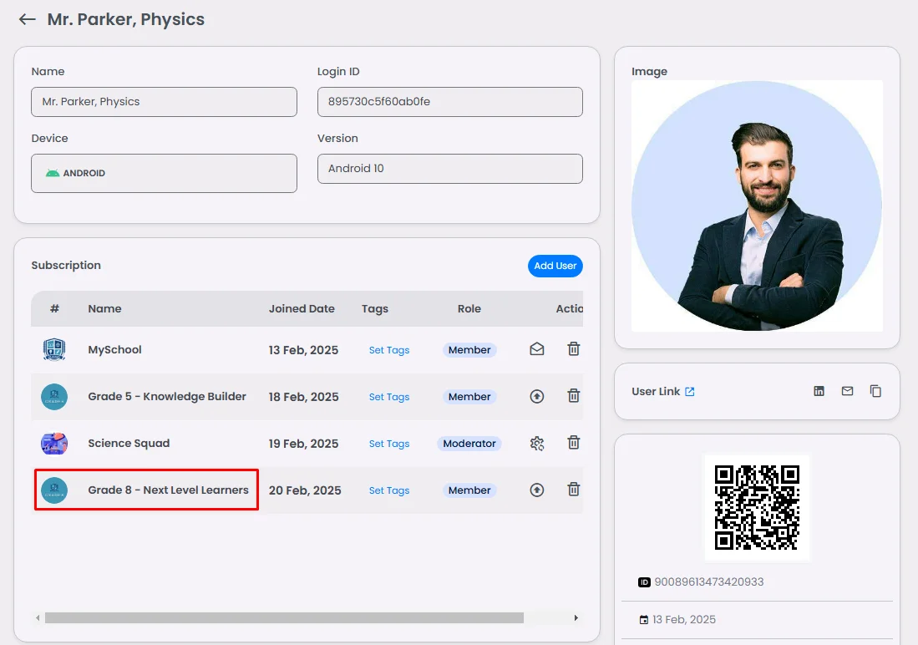The height and width of the screenshot is (645, 918).
Task: Click the Login ID field
Action: (449, 102)
